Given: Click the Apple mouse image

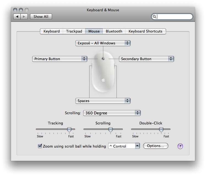Looking at the screenshot, I should pyautogui.click(x=103, y=72).
